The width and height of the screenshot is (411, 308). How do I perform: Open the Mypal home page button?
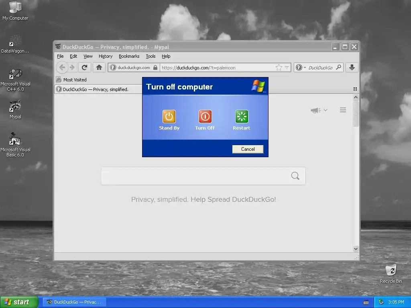99,67
